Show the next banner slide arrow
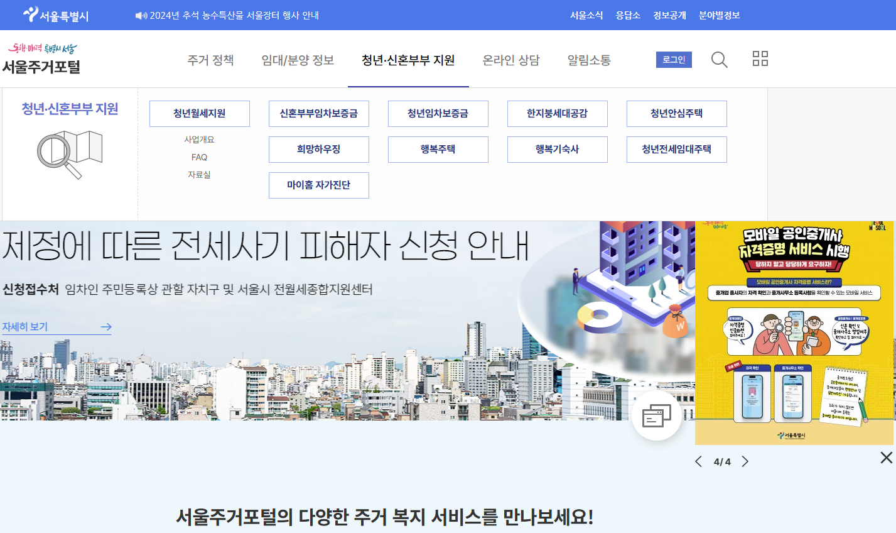The height and width of the screenshot is (533, 896). pyautogui.click(x=745, y=461)
